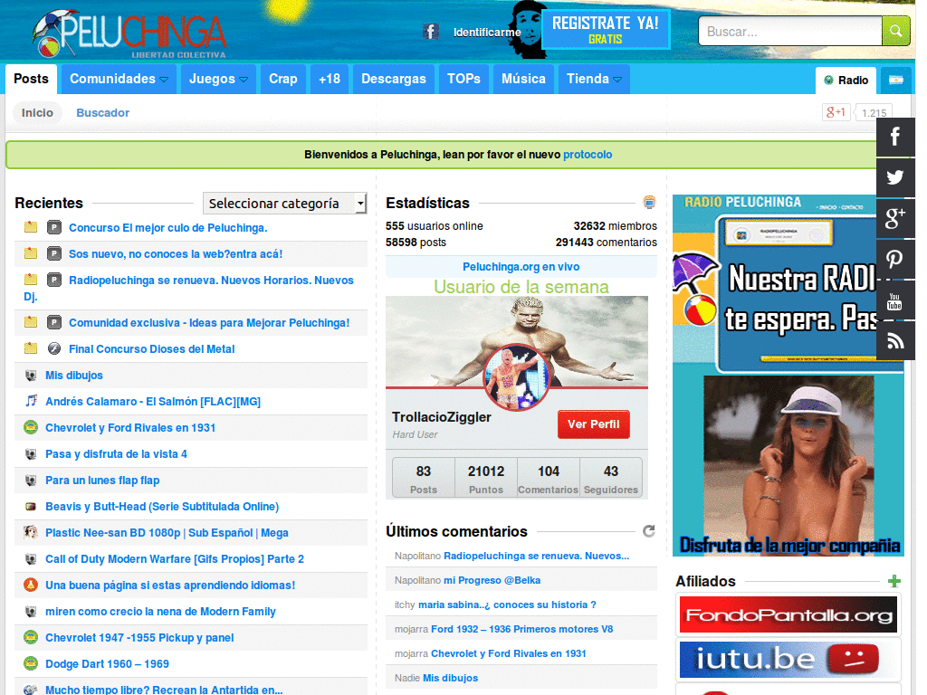The width and height of the screenshot is (927, 695).
Task: Click the FondoPantalla.org affiliate banner
Action: (x=788, y=614)
